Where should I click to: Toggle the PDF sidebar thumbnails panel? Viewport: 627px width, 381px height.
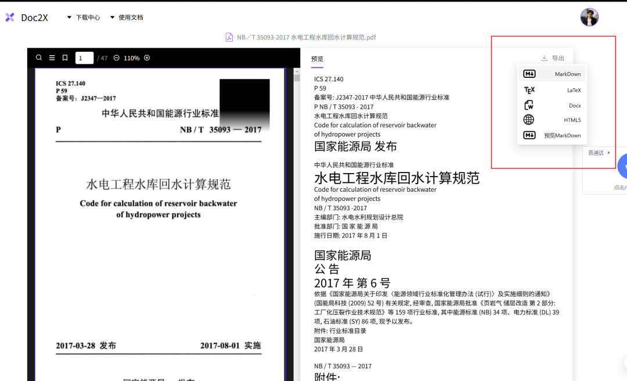coord(52,57)
